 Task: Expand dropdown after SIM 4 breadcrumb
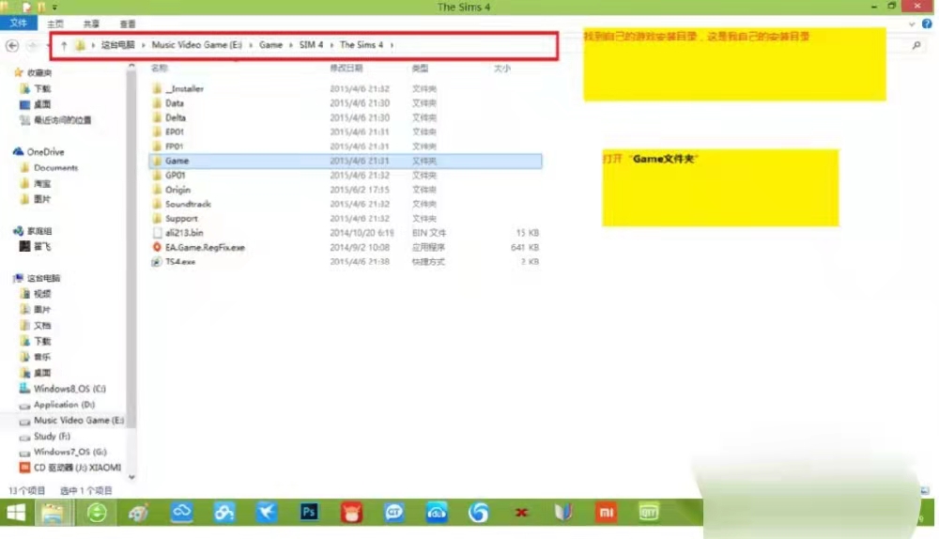pos(331,45)
